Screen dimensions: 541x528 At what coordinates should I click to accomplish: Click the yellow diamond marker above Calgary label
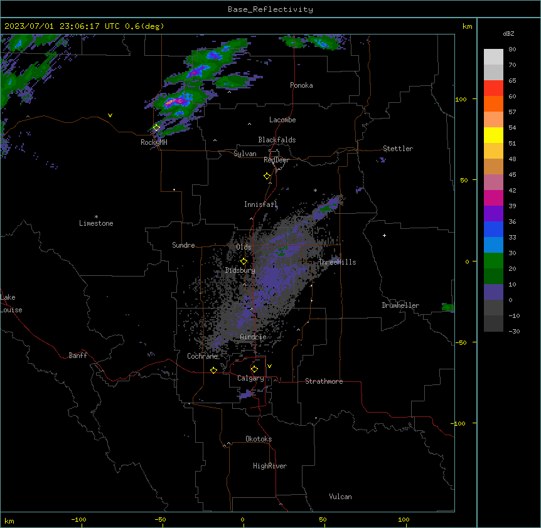click(254, 369)
